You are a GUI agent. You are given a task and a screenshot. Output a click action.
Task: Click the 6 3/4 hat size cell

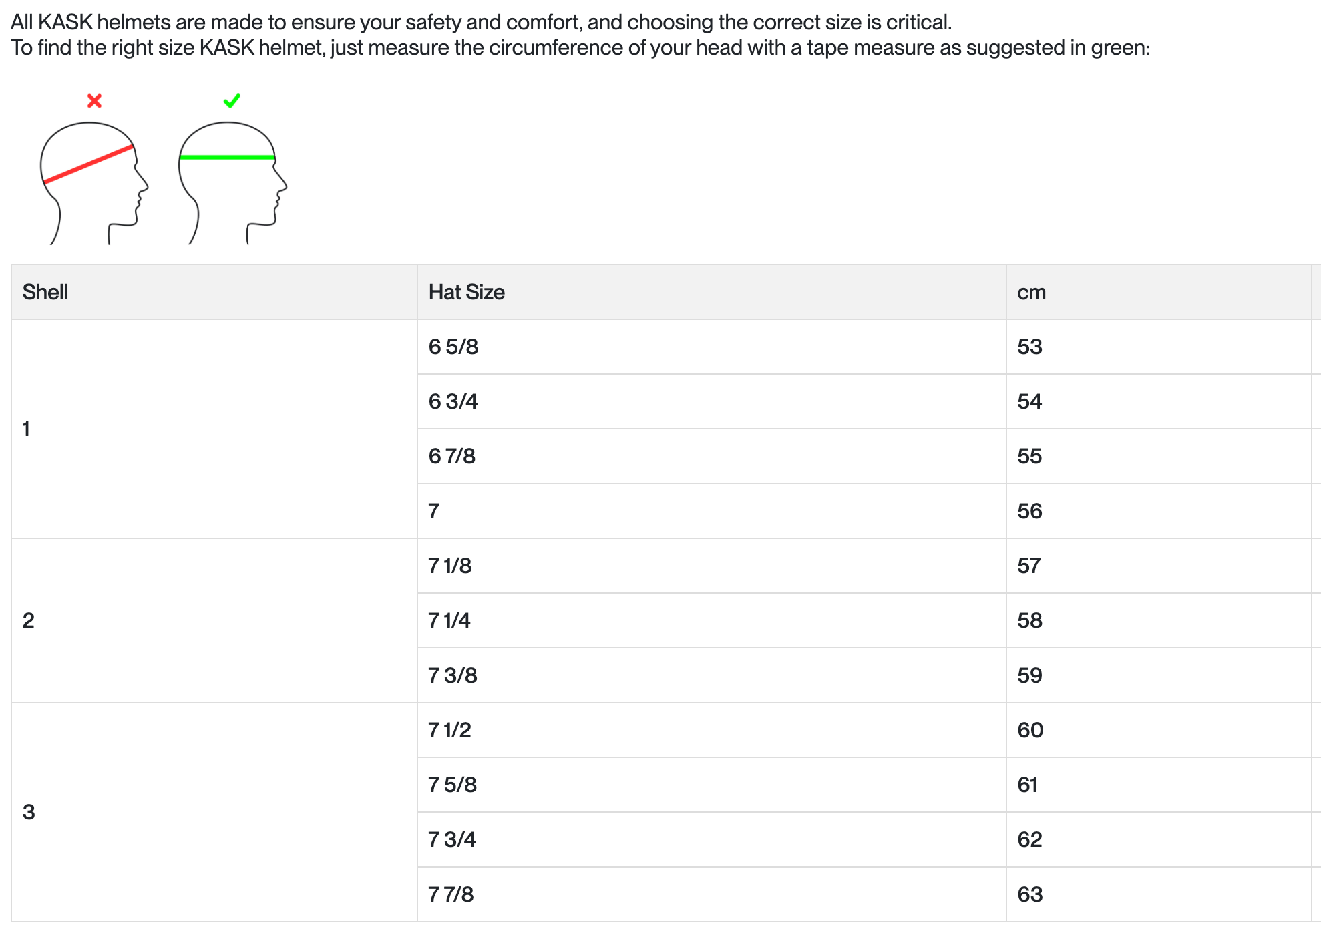453,401
